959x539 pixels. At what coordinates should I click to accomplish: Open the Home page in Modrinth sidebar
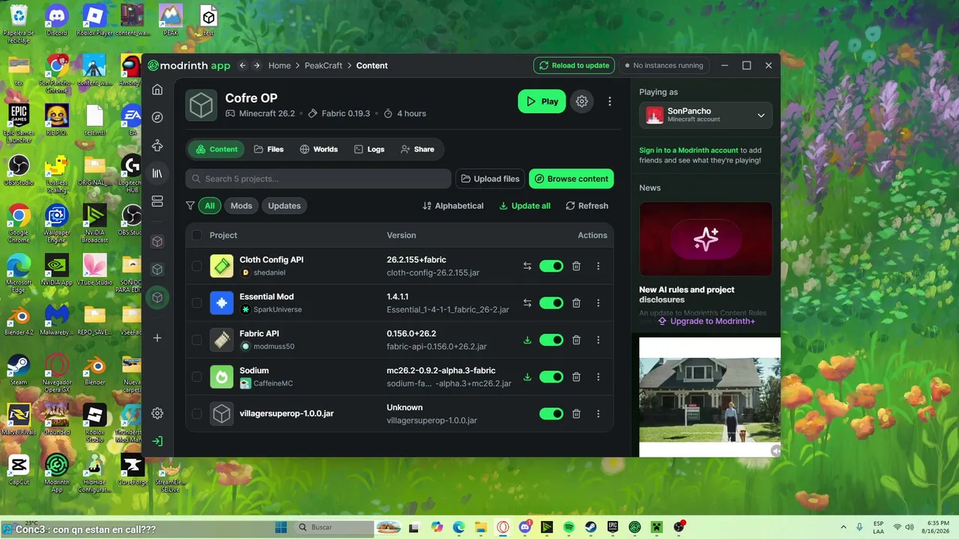pos(157,90)
